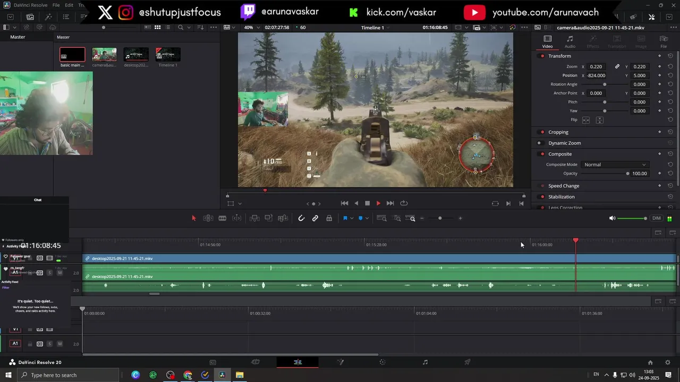Expand the Cropping section label
The width and height of the screenshot is (680, 382).
[558, 132]
